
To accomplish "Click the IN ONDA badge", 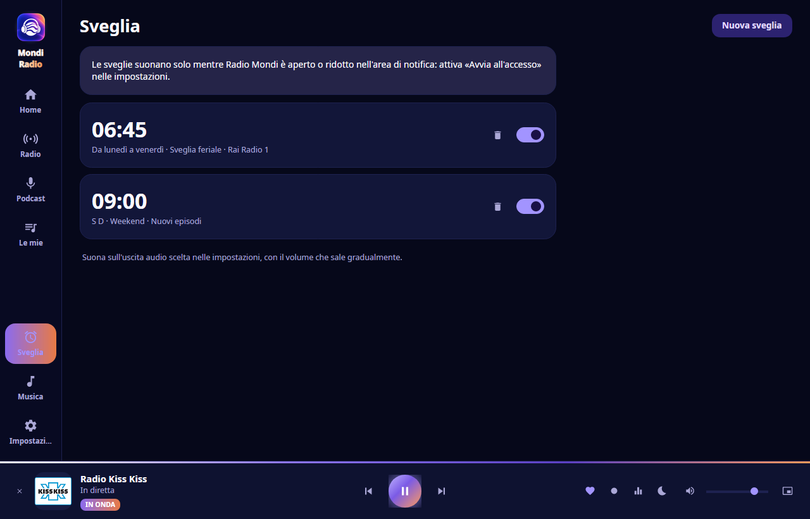I will 100,504.
